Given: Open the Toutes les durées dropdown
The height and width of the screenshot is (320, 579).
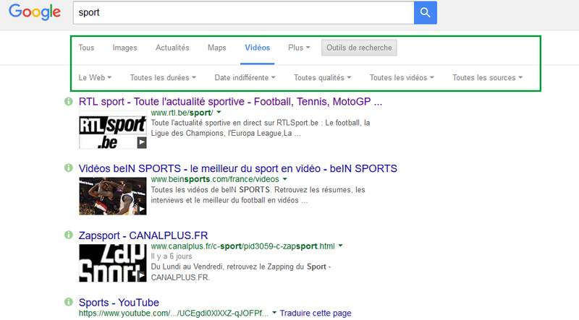Looking at the screenshot, I should click(x=163, y=77).
